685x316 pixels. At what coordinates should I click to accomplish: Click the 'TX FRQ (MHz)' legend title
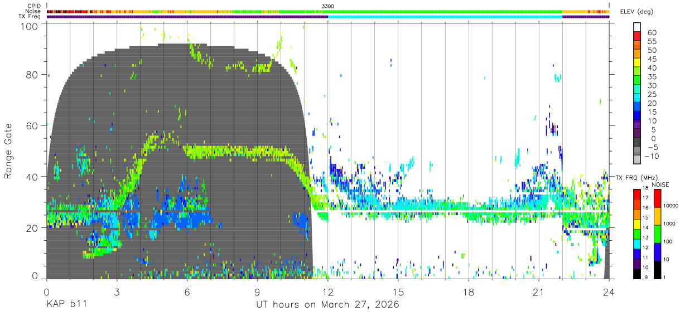pos(635,178)
